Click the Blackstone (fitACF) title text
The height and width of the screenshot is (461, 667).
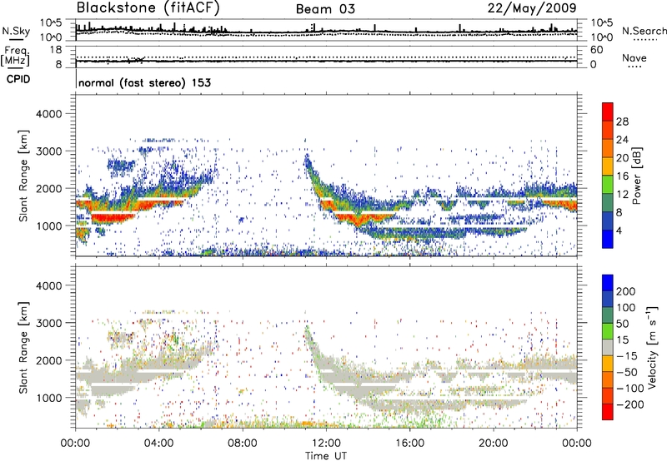coord(148,7)
